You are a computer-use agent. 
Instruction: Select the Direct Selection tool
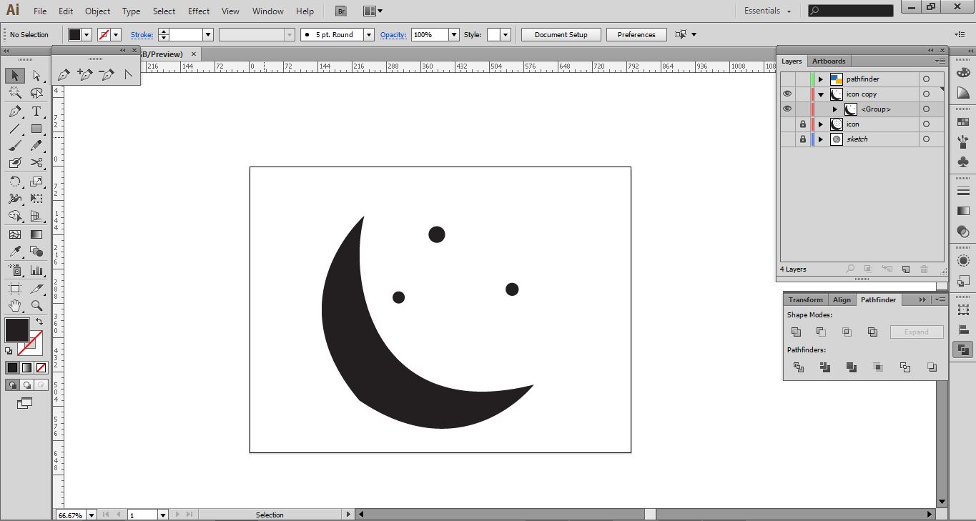coord(36,75)
